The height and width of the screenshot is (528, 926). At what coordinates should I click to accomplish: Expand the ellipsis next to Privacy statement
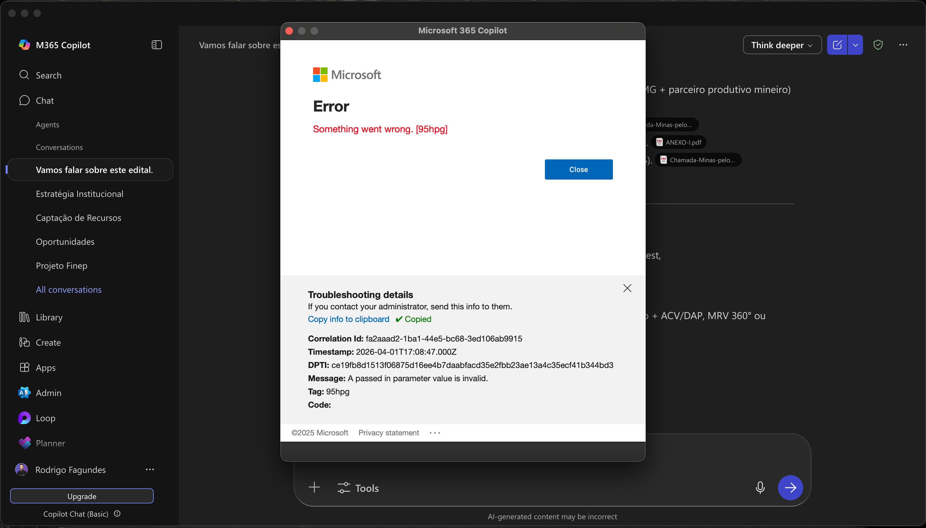coord(434,433)
